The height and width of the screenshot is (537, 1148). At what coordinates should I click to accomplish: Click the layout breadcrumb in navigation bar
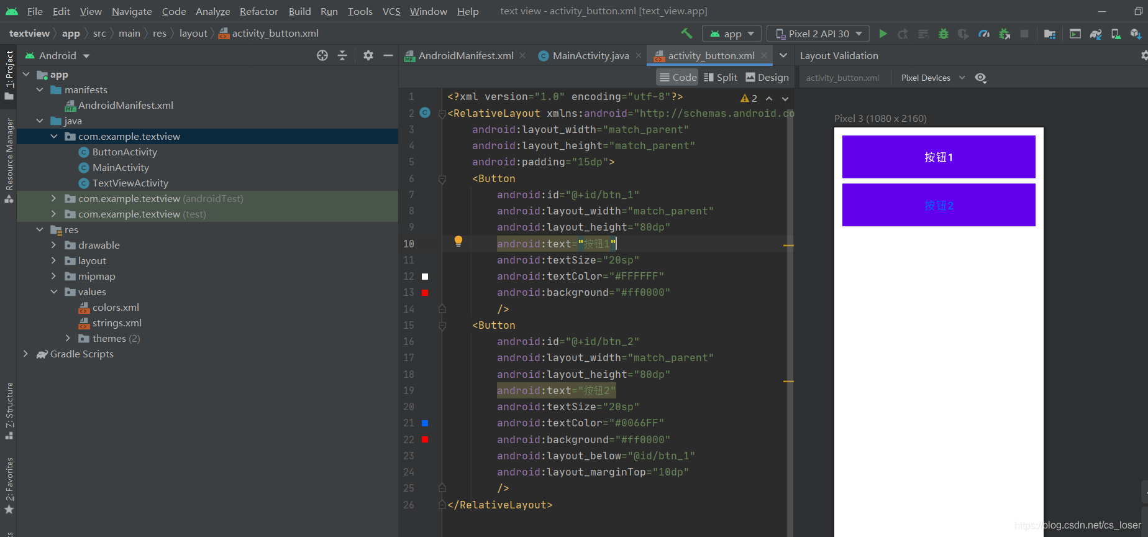[193, 34]
